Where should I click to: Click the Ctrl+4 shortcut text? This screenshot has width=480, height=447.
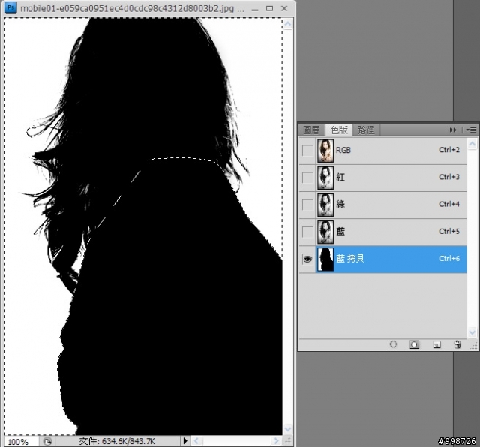pyautogui.click(x=449, y=204)
